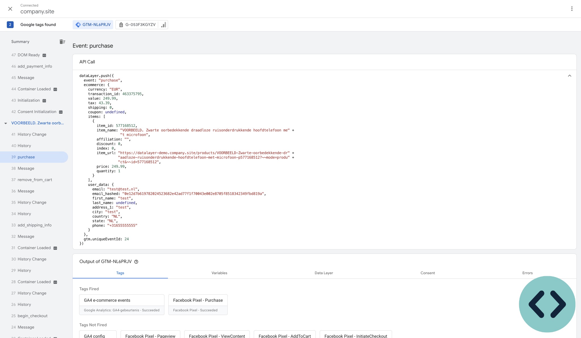Image resolution: width=581 pixels, height=338 pixels.
Task: Click the code icon beside 28 Container Loaded
Action: pyautogui.click(x=55, y=282)
